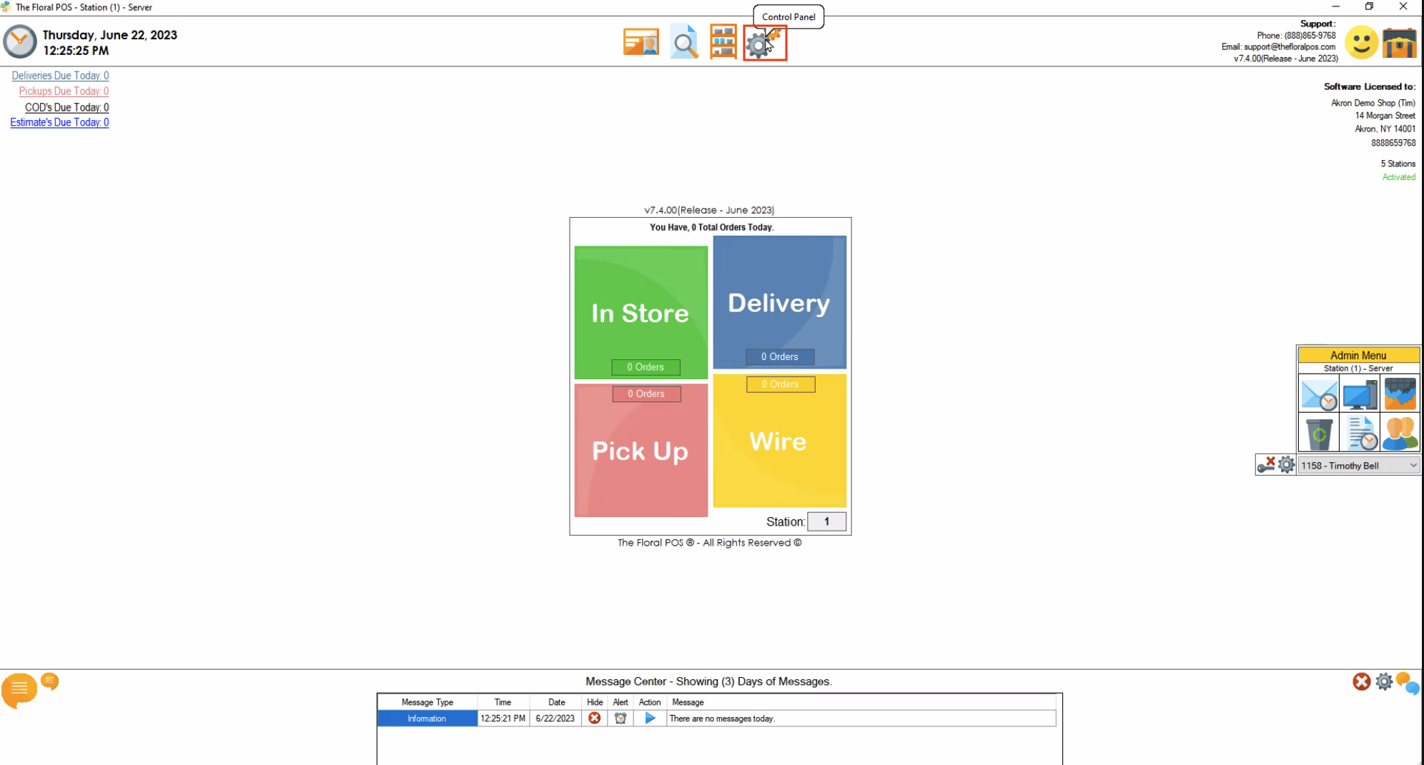This screenshot has height=765, width=1424.
Task: Click the 6/22/2023 date cell
Action: tap(555, 719)
